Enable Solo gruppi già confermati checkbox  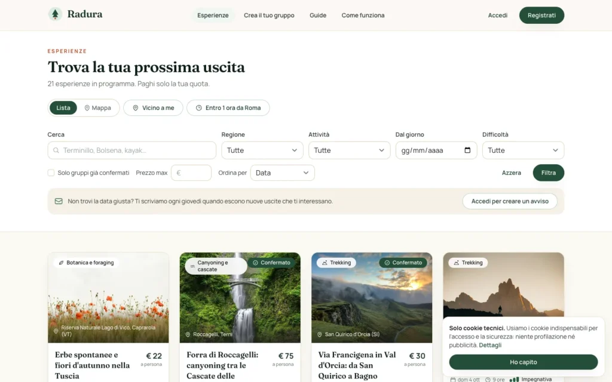pos(51,172)
